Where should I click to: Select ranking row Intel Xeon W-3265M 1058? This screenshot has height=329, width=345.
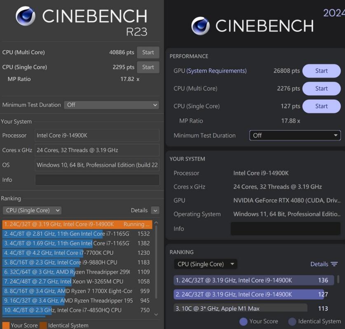tap(77, 282)
